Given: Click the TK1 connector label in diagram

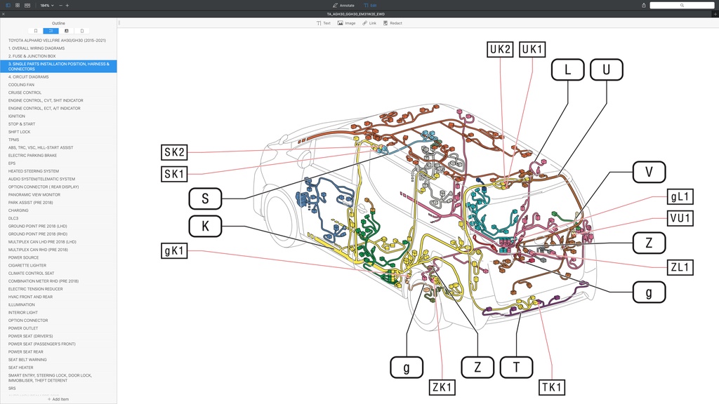Looking at the screenshot, I should tap(552, 387).
